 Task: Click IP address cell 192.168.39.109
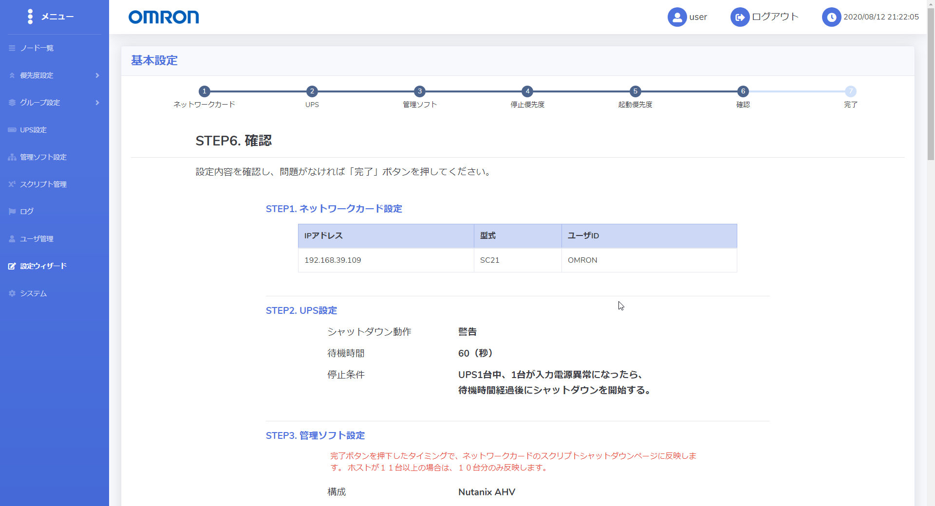(x=386, y=260)
